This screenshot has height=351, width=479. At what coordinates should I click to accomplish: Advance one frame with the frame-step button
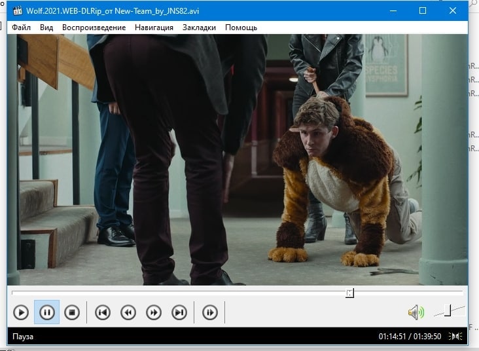tap(210, 312)
